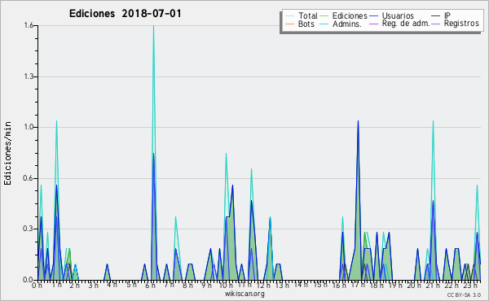Click the '10 h' x-axis label
489x301 pixels.
point(226,286)
